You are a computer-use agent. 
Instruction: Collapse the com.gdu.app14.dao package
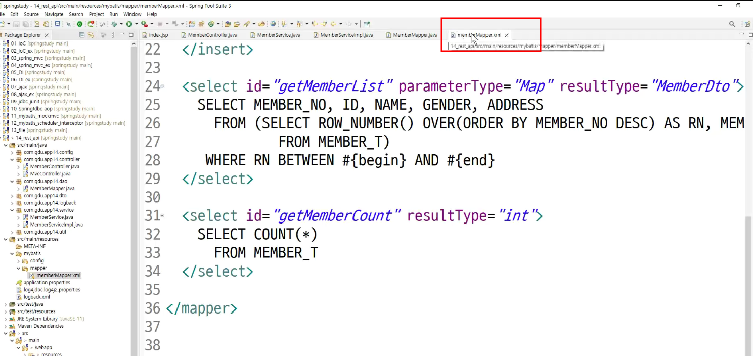click(12, 181)
